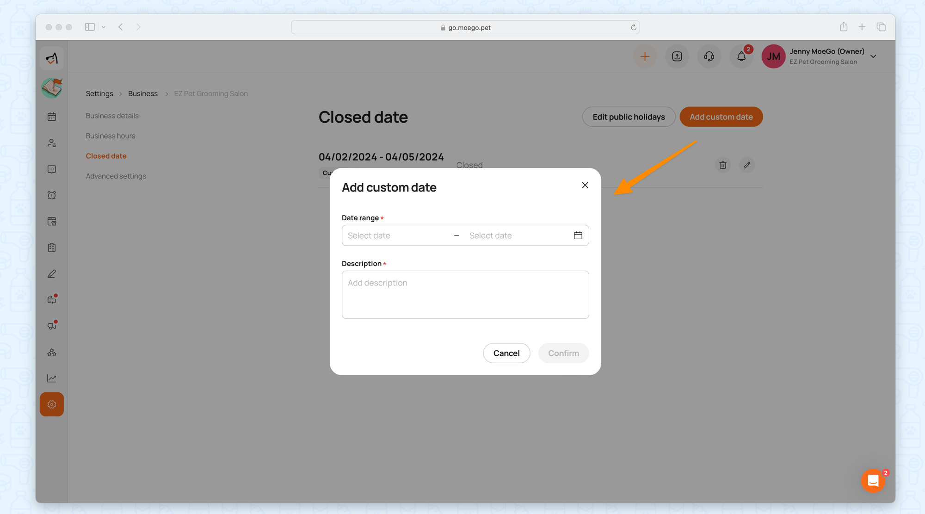Expand the browser sidebar toggle chevron

[x=104, y=27]
